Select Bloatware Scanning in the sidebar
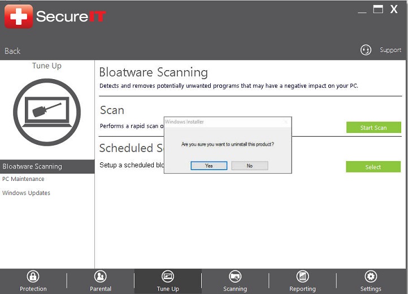This screenshot has width=408, height=294. click(47, 166)
